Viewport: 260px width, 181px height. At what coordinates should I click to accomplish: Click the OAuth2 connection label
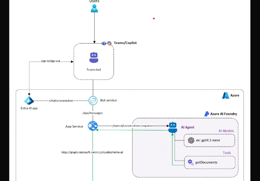coord(61,101)
